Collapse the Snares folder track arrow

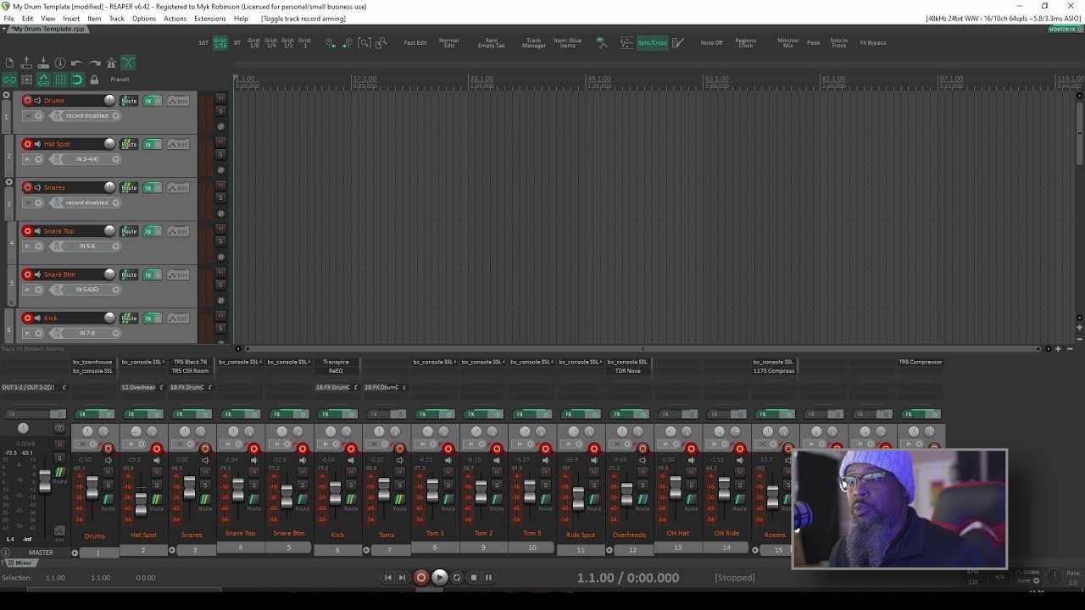pyautogui.click(x=8, y=182)
